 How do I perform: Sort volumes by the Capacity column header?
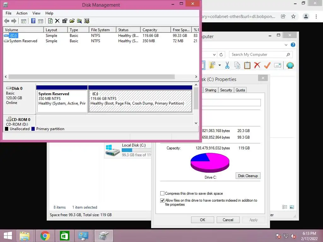[x=156, y=30]
